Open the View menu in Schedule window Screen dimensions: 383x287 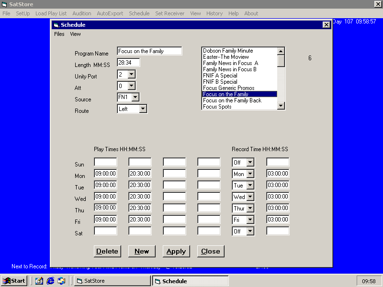click(75, 34)
